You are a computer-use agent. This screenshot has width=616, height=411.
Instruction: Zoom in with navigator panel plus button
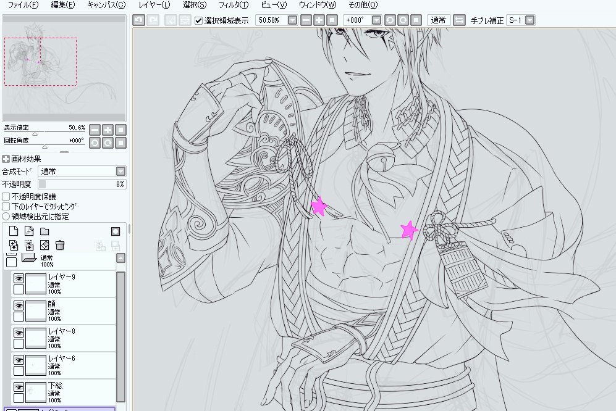coord(108,130)
